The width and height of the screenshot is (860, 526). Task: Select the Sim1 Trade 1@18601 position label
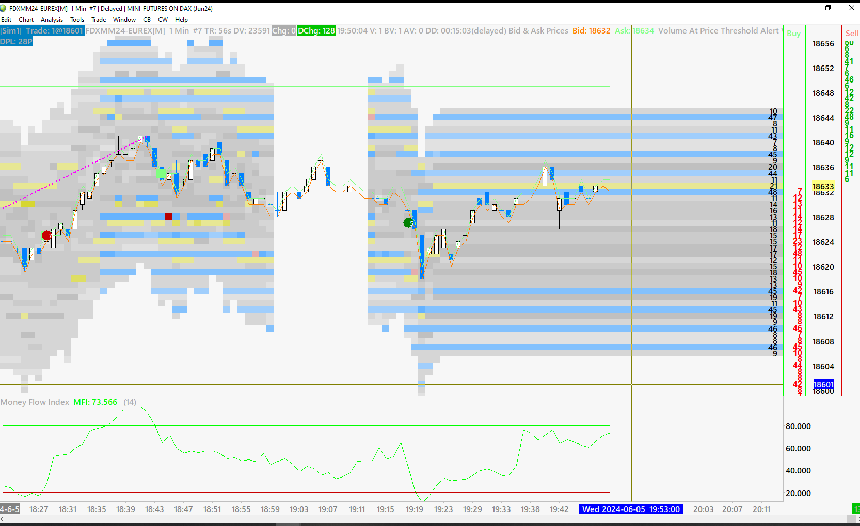(x=42, y=31)
